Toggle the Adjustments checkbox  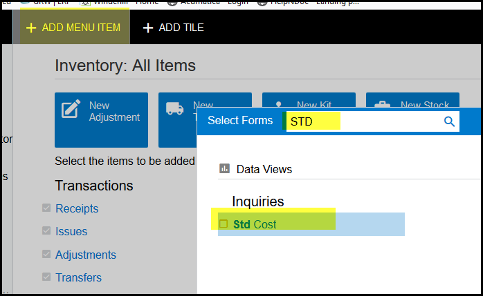[46, 255]
